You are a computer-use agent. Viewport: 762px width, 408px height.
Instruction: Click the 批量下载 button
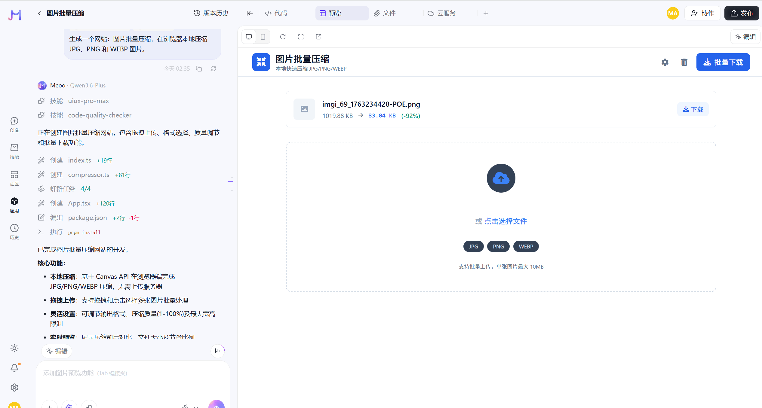[x=723, y=62]
